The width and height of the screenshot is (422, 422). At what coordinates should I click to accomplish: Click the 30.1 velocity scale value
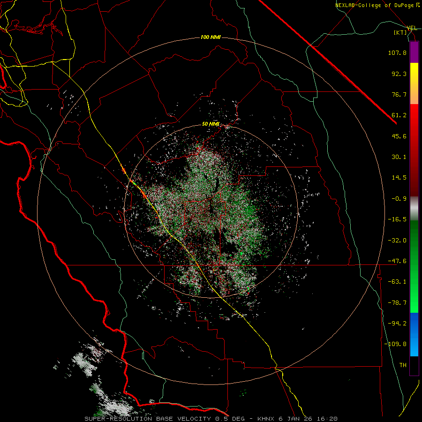click(x=399, y=157)
